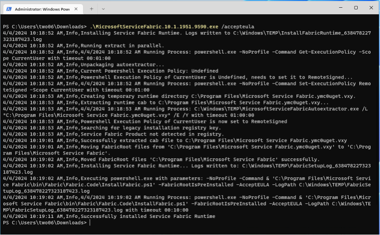Image resolution: width=380 pixels, height=235 pixels.
Task: Click '323187423.log' wrapped line
Action: tap(22, 39)
